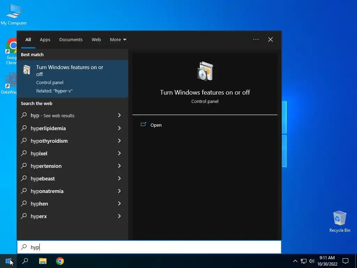This screenshot has width=357, height=268.
Task: Expand arrow next to hyperlipidemia
Action: pyautogui.click(x=119, y=128)
